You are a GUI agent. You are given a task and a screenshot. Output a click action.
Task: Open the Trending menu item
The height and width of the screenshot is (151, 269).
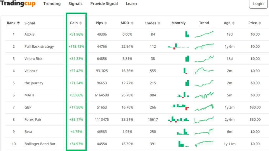tap(52, 4)
